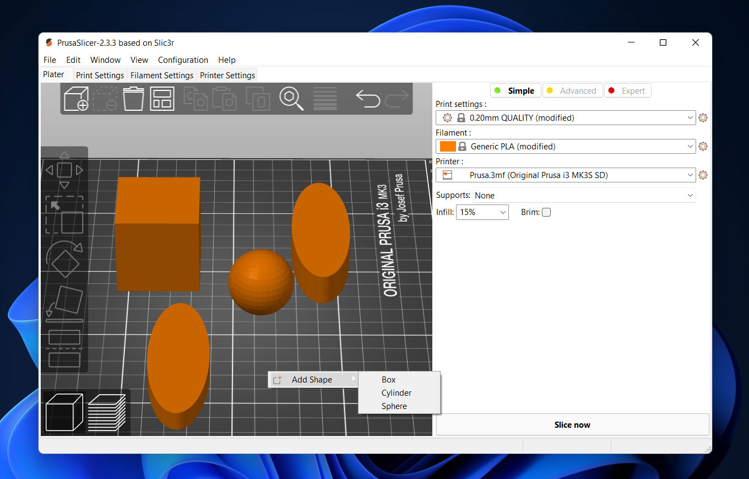The height and width of the screenshot is (479, 749).
Task: Click the Delete all trash icon
Action: [133, 99]
